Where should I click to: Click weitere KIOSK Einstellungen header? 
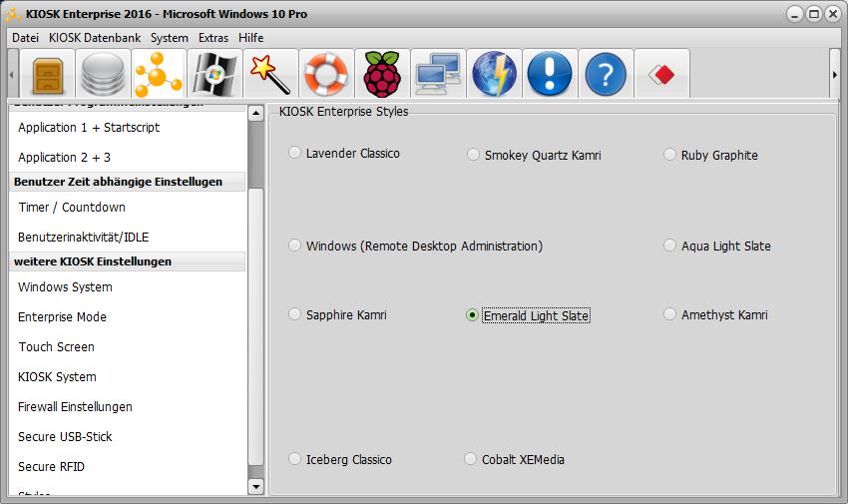point(127,261)
